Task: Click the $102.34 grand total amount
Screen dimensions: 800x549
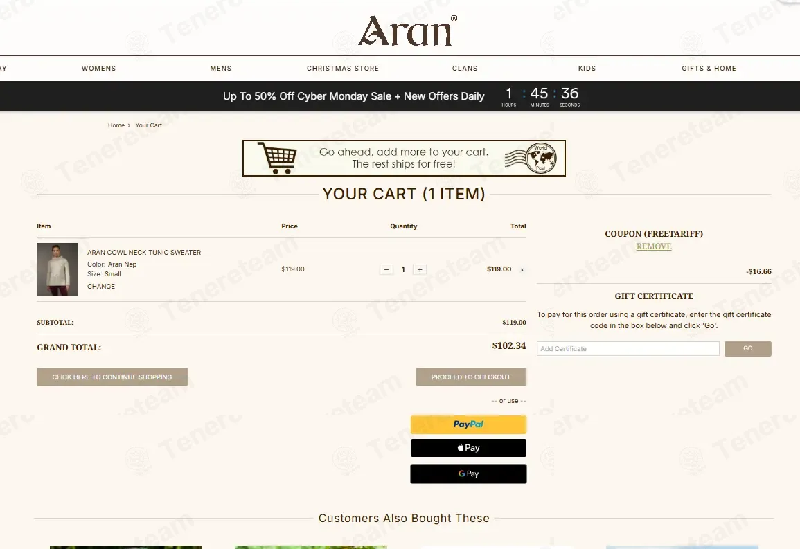Action: (508, 345)
